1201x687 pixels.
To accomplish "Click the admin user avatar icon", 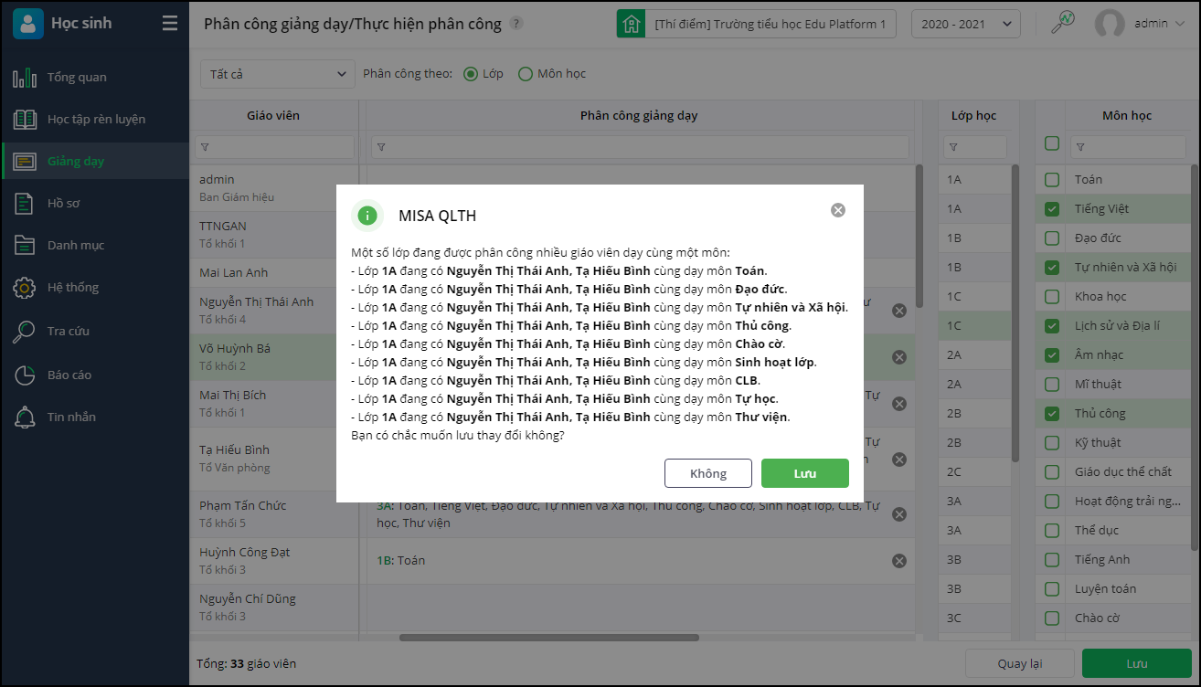I will tap(1110, 24).
